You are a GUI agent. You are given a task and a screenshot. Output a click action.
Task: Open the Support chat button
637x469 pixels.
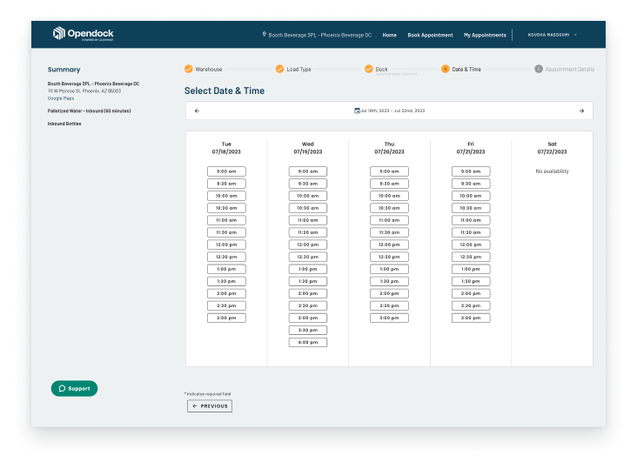coord(74,389)
